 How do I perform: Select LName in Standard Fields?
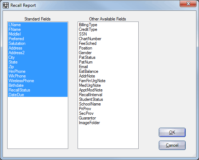click(x=38, y=25)
